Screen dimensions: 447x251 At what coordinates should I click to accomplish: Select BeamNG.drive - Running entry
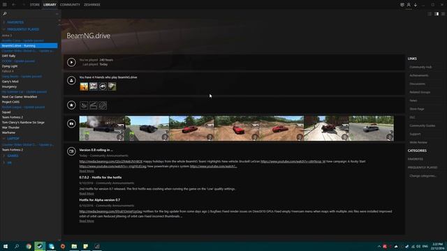coord(29,45)
